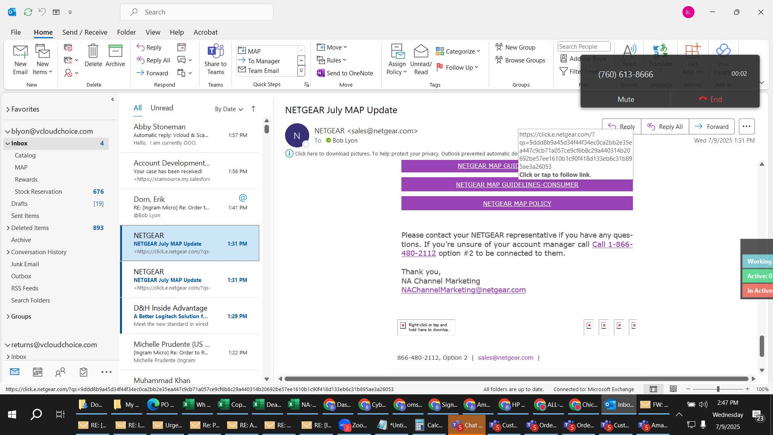The width and height of the screenshot is (773, 435).
Task: Expand the Quick Steps gallery
Action: [301, 71]
